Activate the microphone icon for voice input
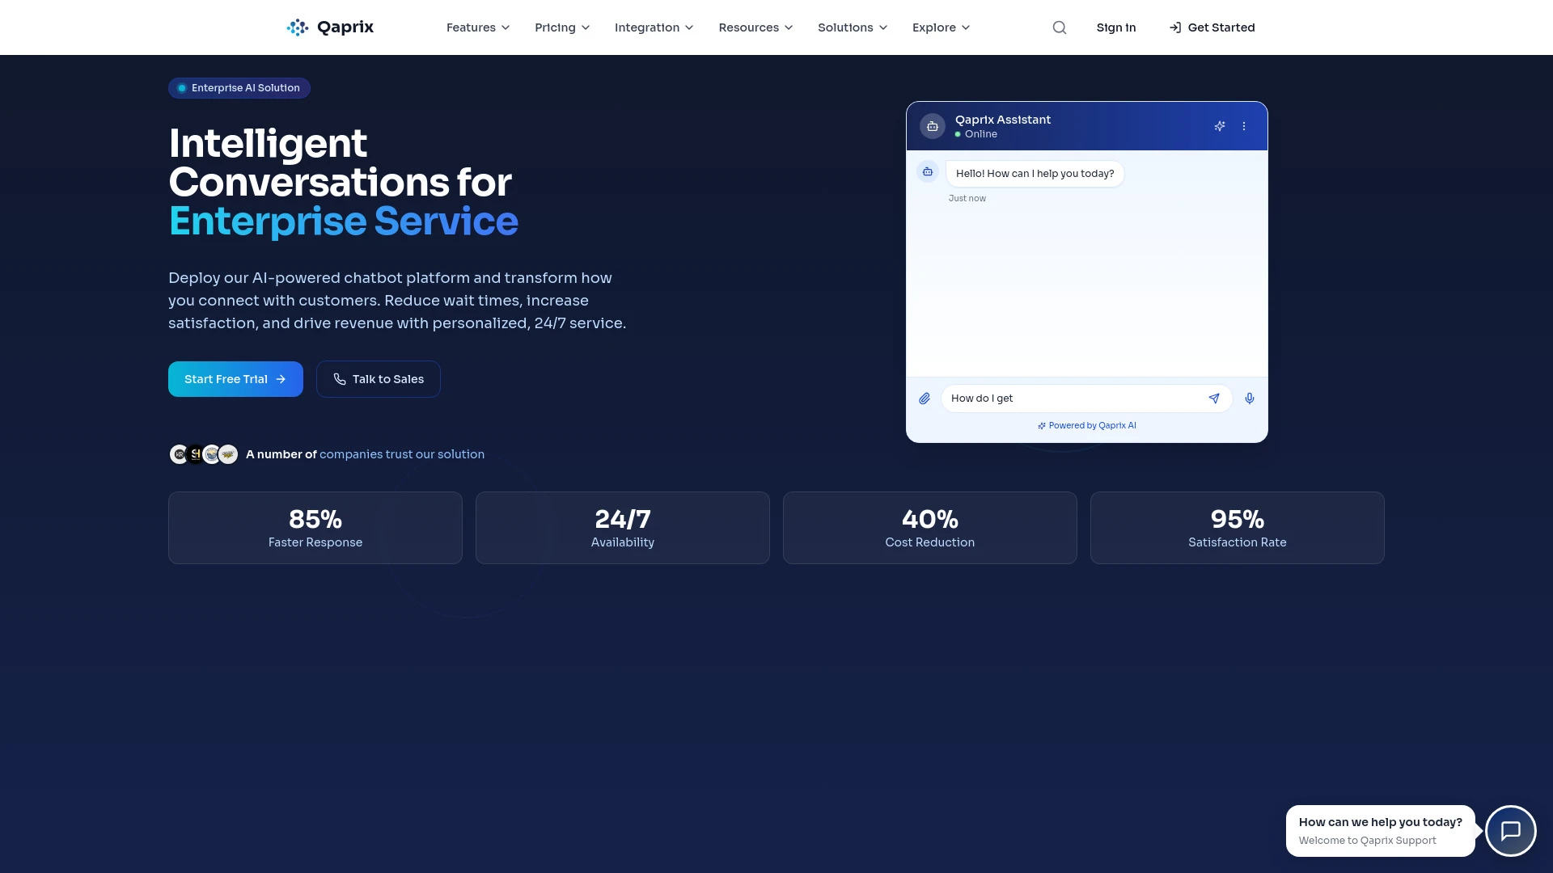 click(x=1250, y=398)
